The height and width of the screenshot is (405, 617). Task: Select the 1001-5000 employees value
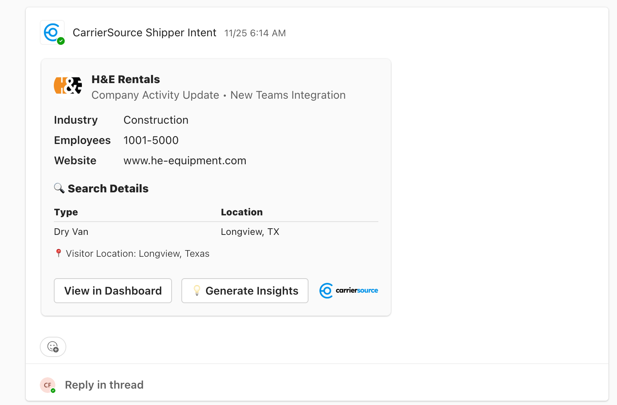[x=151, y=140]
